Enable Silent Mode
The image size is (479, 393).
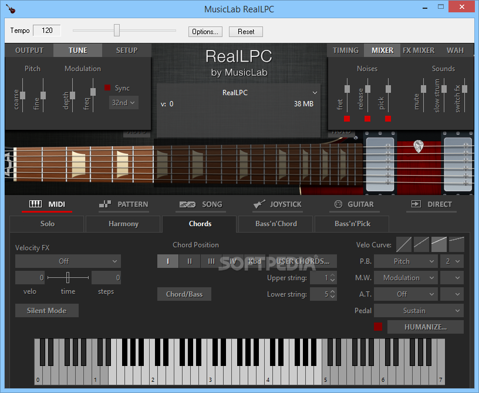click(x=47, y=311)
